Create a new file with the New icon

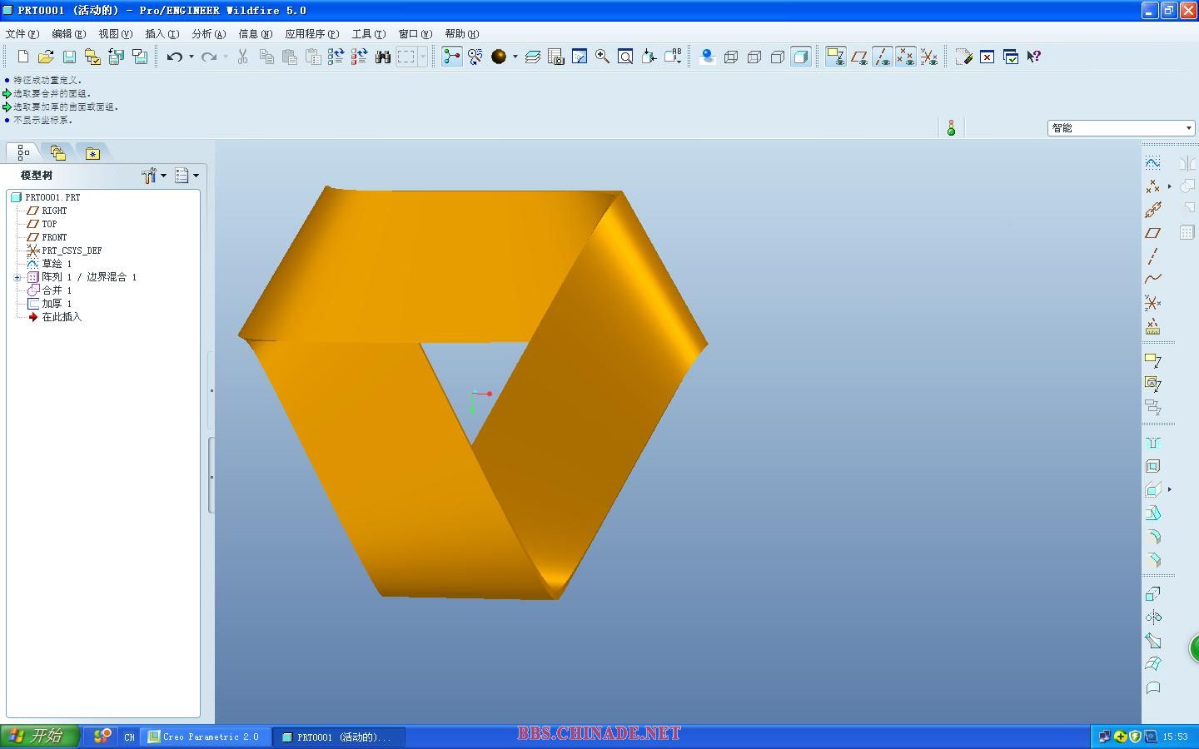pyautogui.click(x=23, y=57)
